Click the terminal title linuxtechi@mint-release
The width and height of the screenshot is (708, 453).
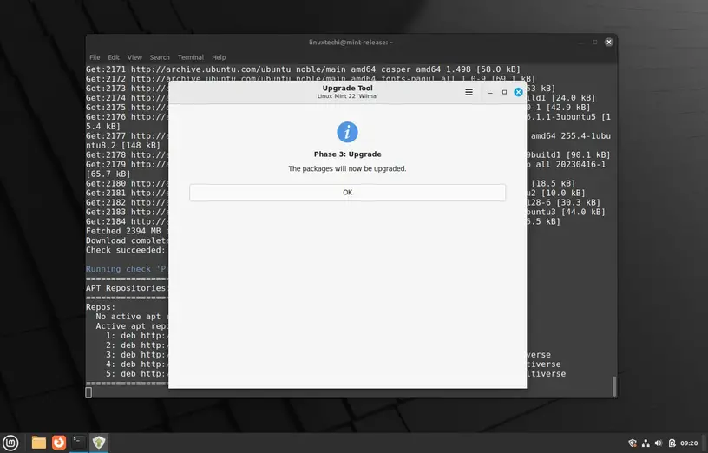[351, 42]
